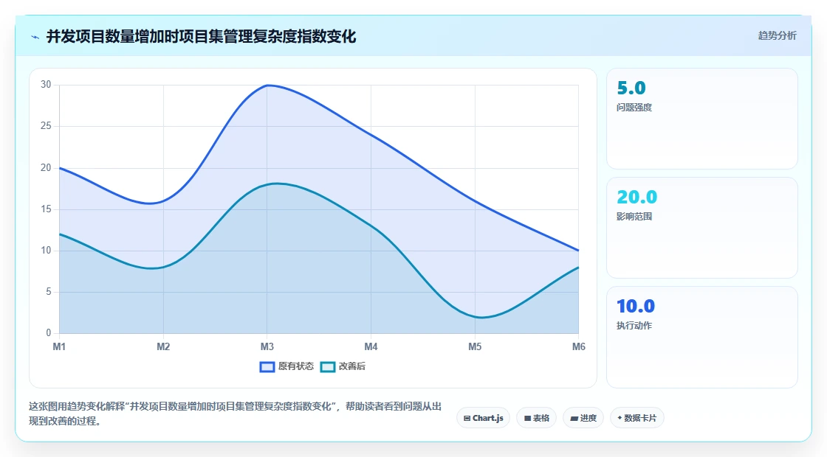
Task: Toggle the 原有状态 legend item
Action: pyautogui.click(x=287, y=366)
